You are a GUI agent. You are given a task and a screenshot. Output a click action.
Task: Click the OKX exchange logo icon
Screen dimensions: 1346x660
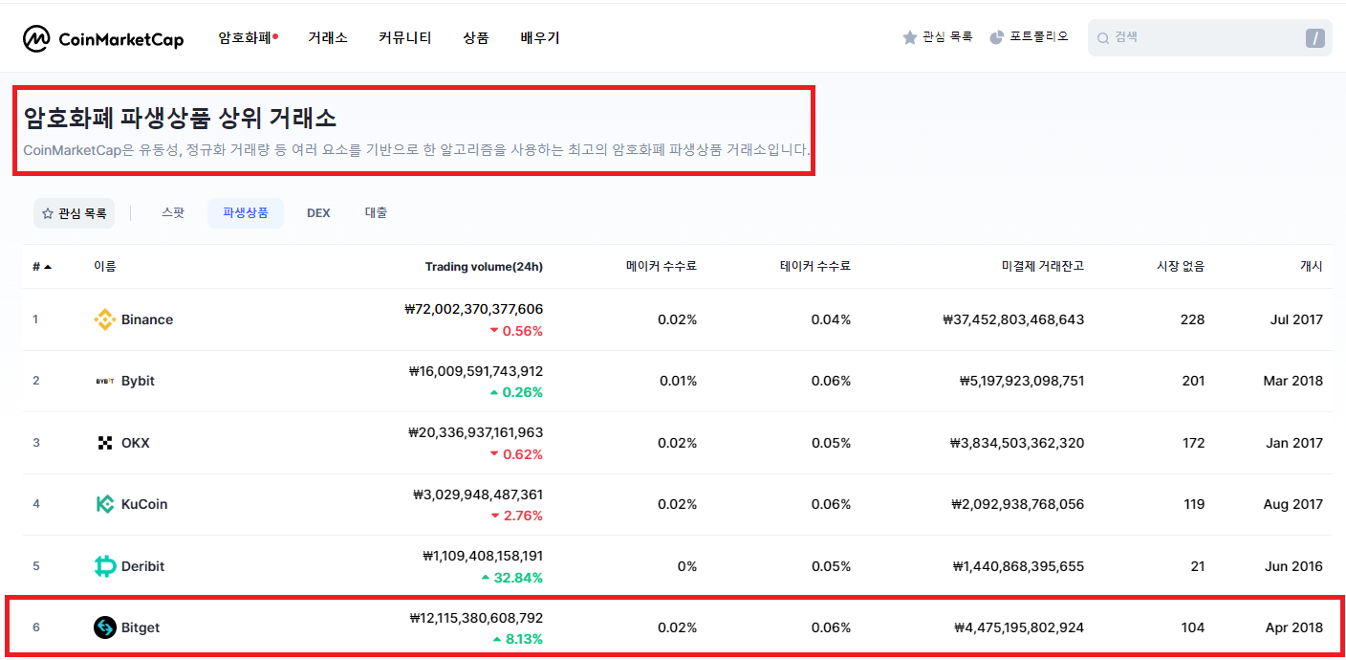tap(103, 442)
